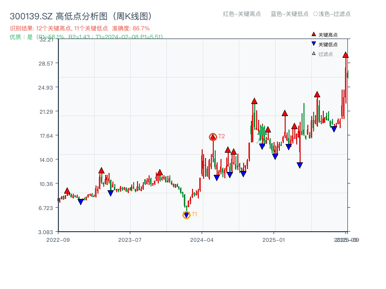Click the hollow circle beside 浅色-过滤点
This screenshot has width=386, height=289.
click(x=316, y=14)
